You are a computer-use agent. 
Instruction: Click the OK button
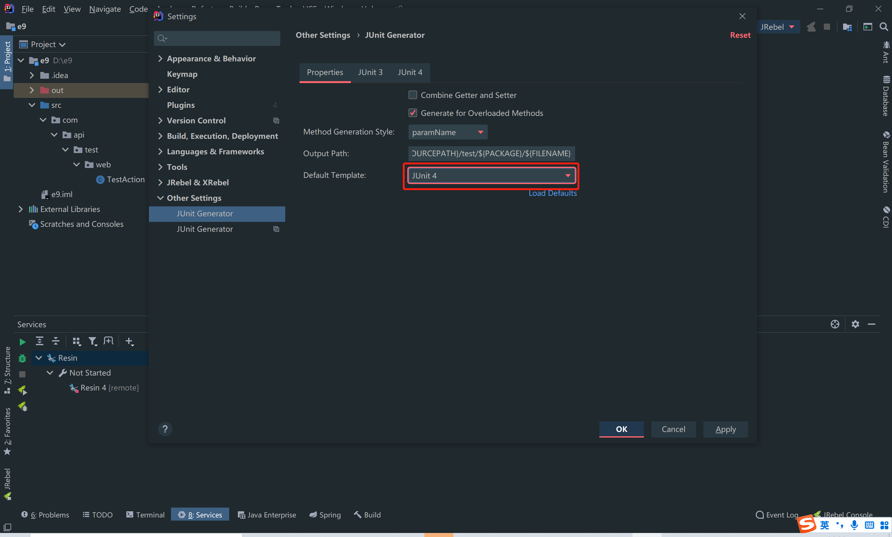[621, 429]
